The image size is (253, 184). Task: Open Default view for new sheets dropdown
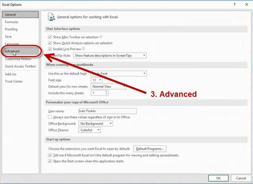point(109,87)
